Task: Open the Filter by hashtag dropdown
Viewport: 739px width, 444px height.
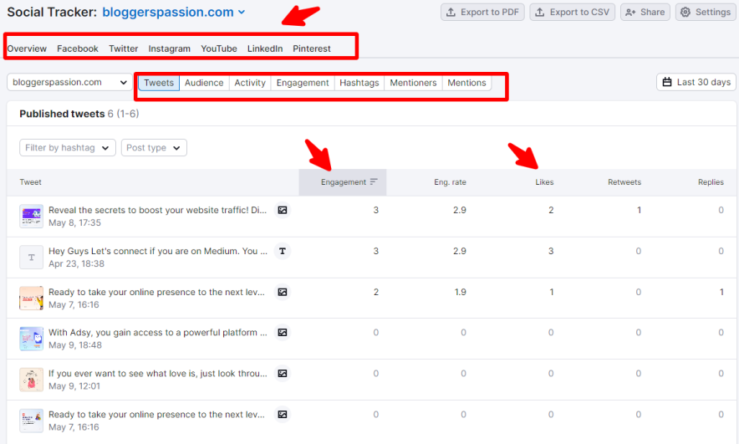Action: [x=68, y=148]
